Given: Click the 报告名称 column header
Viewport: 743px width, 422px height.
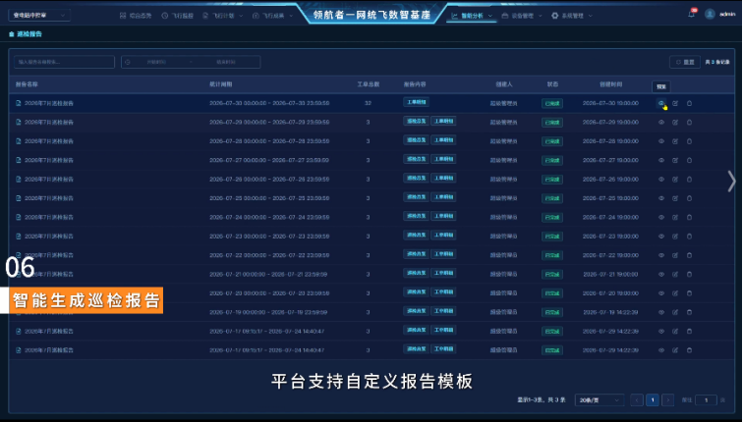Looking at the screenshot, I should click(27, 84).
